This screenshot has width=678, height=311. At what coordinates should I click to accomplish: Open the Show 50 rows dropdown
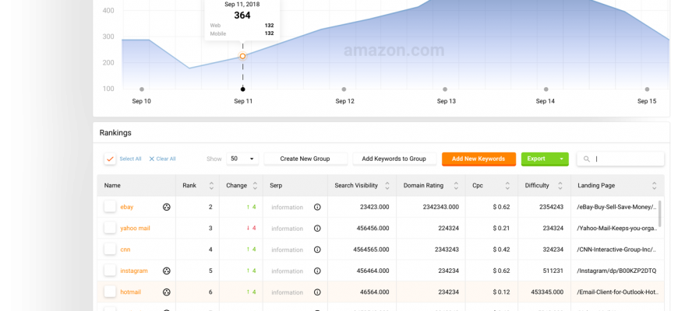pos(242,159)
